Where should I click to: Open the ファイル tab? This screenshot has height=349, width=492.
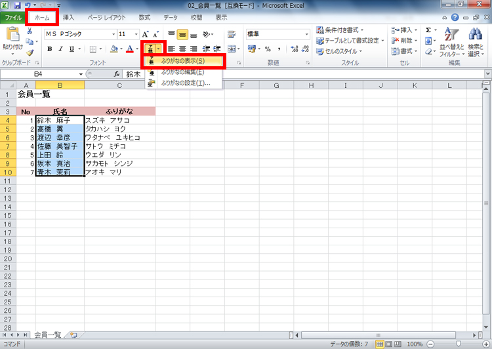click(x=13, y=18)
